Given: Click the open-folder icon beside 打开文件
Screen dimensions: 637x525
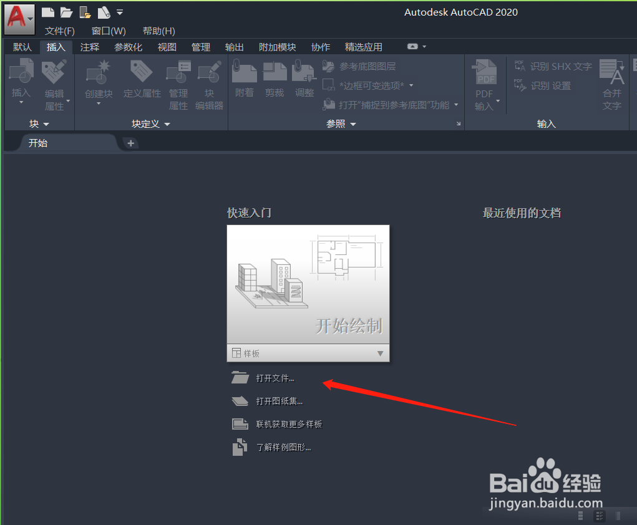Looking at the screenshot, I should click(x=240, y=378).
